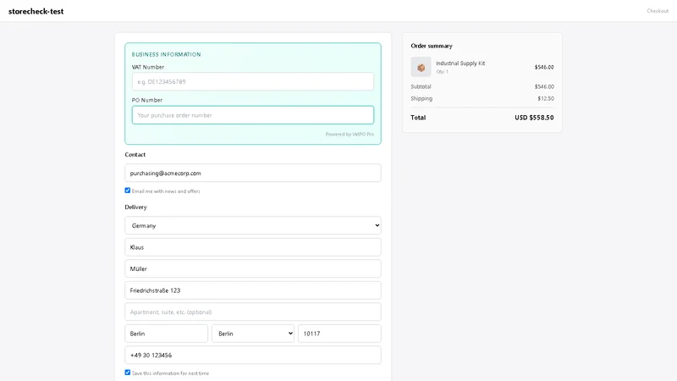Click the Shipping label in summary
Screen dimensions: 677x381
pyautogui.click(x=421, y=98)
